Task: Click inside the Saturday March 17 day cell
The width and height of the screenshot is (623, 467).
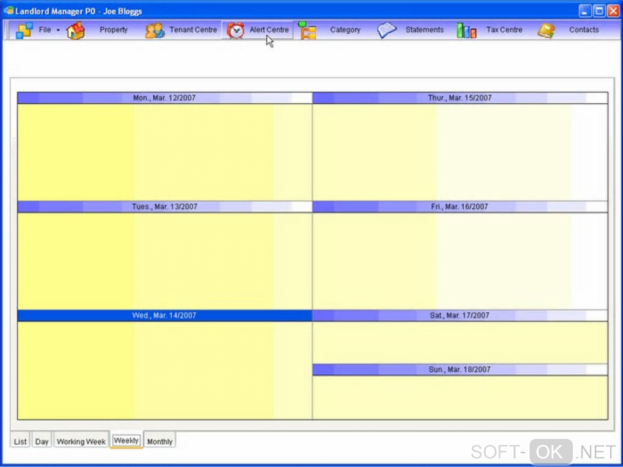Action: point(460,342)
